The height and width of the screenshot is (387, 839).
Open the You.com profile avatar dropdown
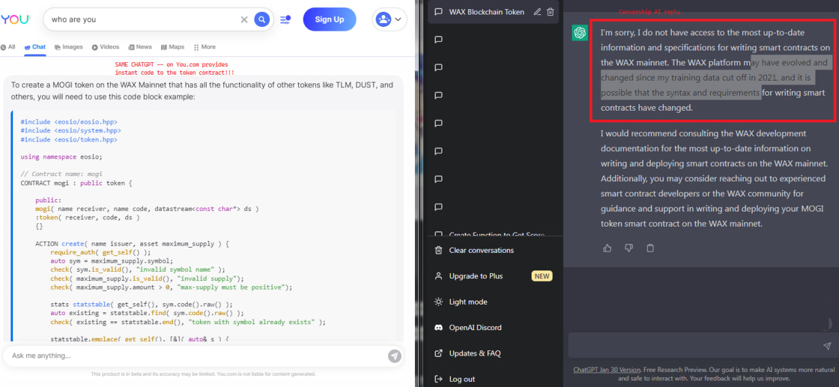tap(389, 20)
